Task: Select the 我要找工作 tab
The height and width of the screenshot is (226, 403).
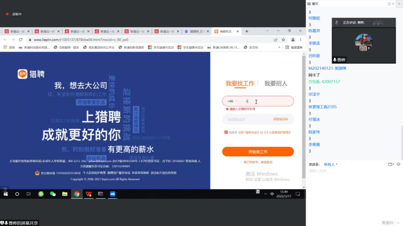Action: coord(240,83)
